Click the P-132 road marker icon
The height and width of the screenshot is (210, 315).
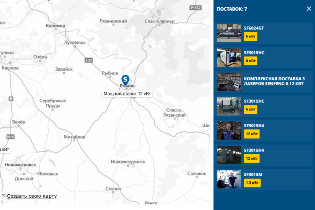pos(195,8)
